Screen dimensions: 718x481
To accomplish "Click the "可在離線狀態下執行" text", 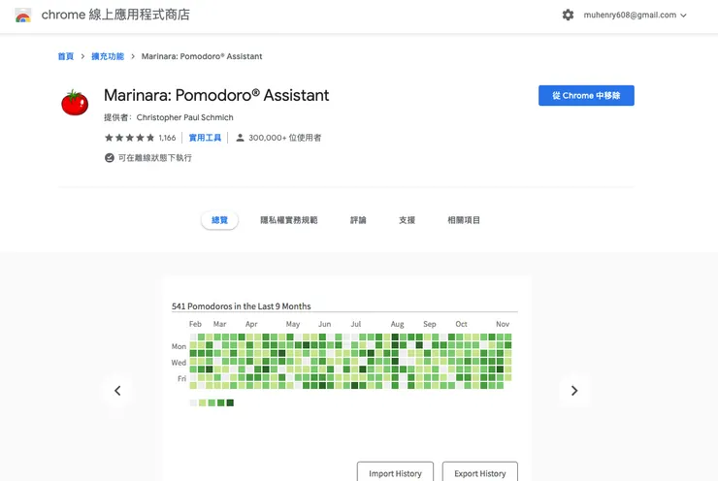I will coord(155,158).
